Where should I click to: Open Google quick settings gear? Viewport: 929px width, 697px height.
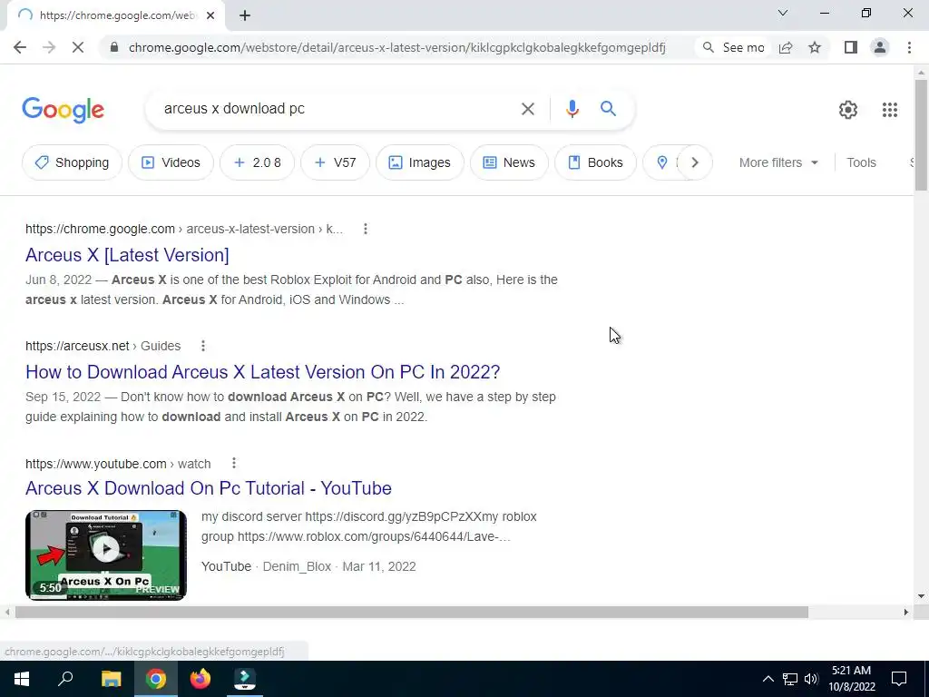(x=848, y=110)
